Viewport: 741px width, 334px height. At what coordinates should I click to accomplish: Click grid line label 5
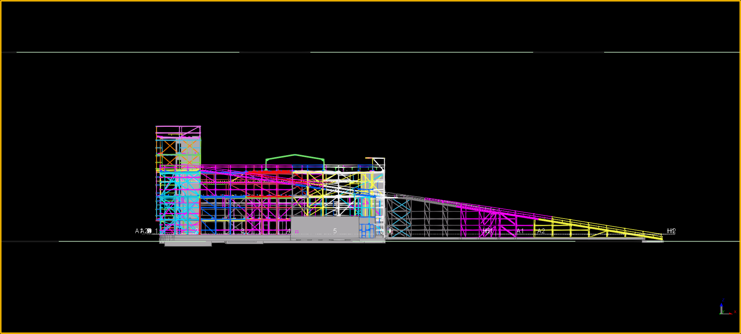[335, 231]
